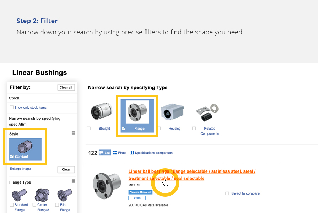This screenshot has width=318, height=213.
Task: Collapse the Flange Type filter section
Action: pyautogui.click(x=74, y=181)
